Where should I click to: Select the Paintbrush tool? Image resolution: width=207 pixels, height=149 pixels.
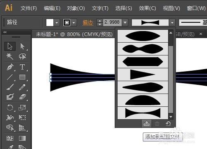tap(10, 87)
